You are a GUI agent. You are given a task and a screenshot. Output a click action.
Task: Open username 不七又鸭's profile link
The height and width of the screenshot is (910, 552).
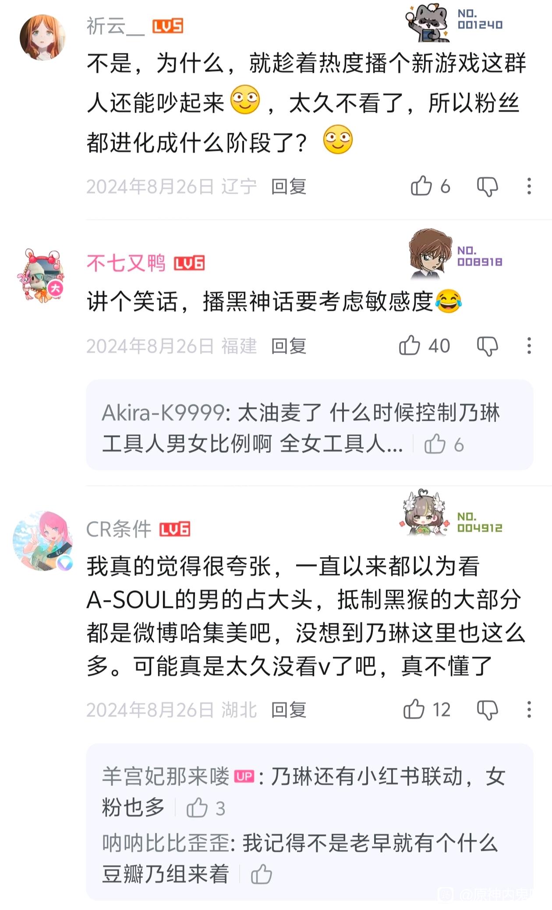coord(126,263)
